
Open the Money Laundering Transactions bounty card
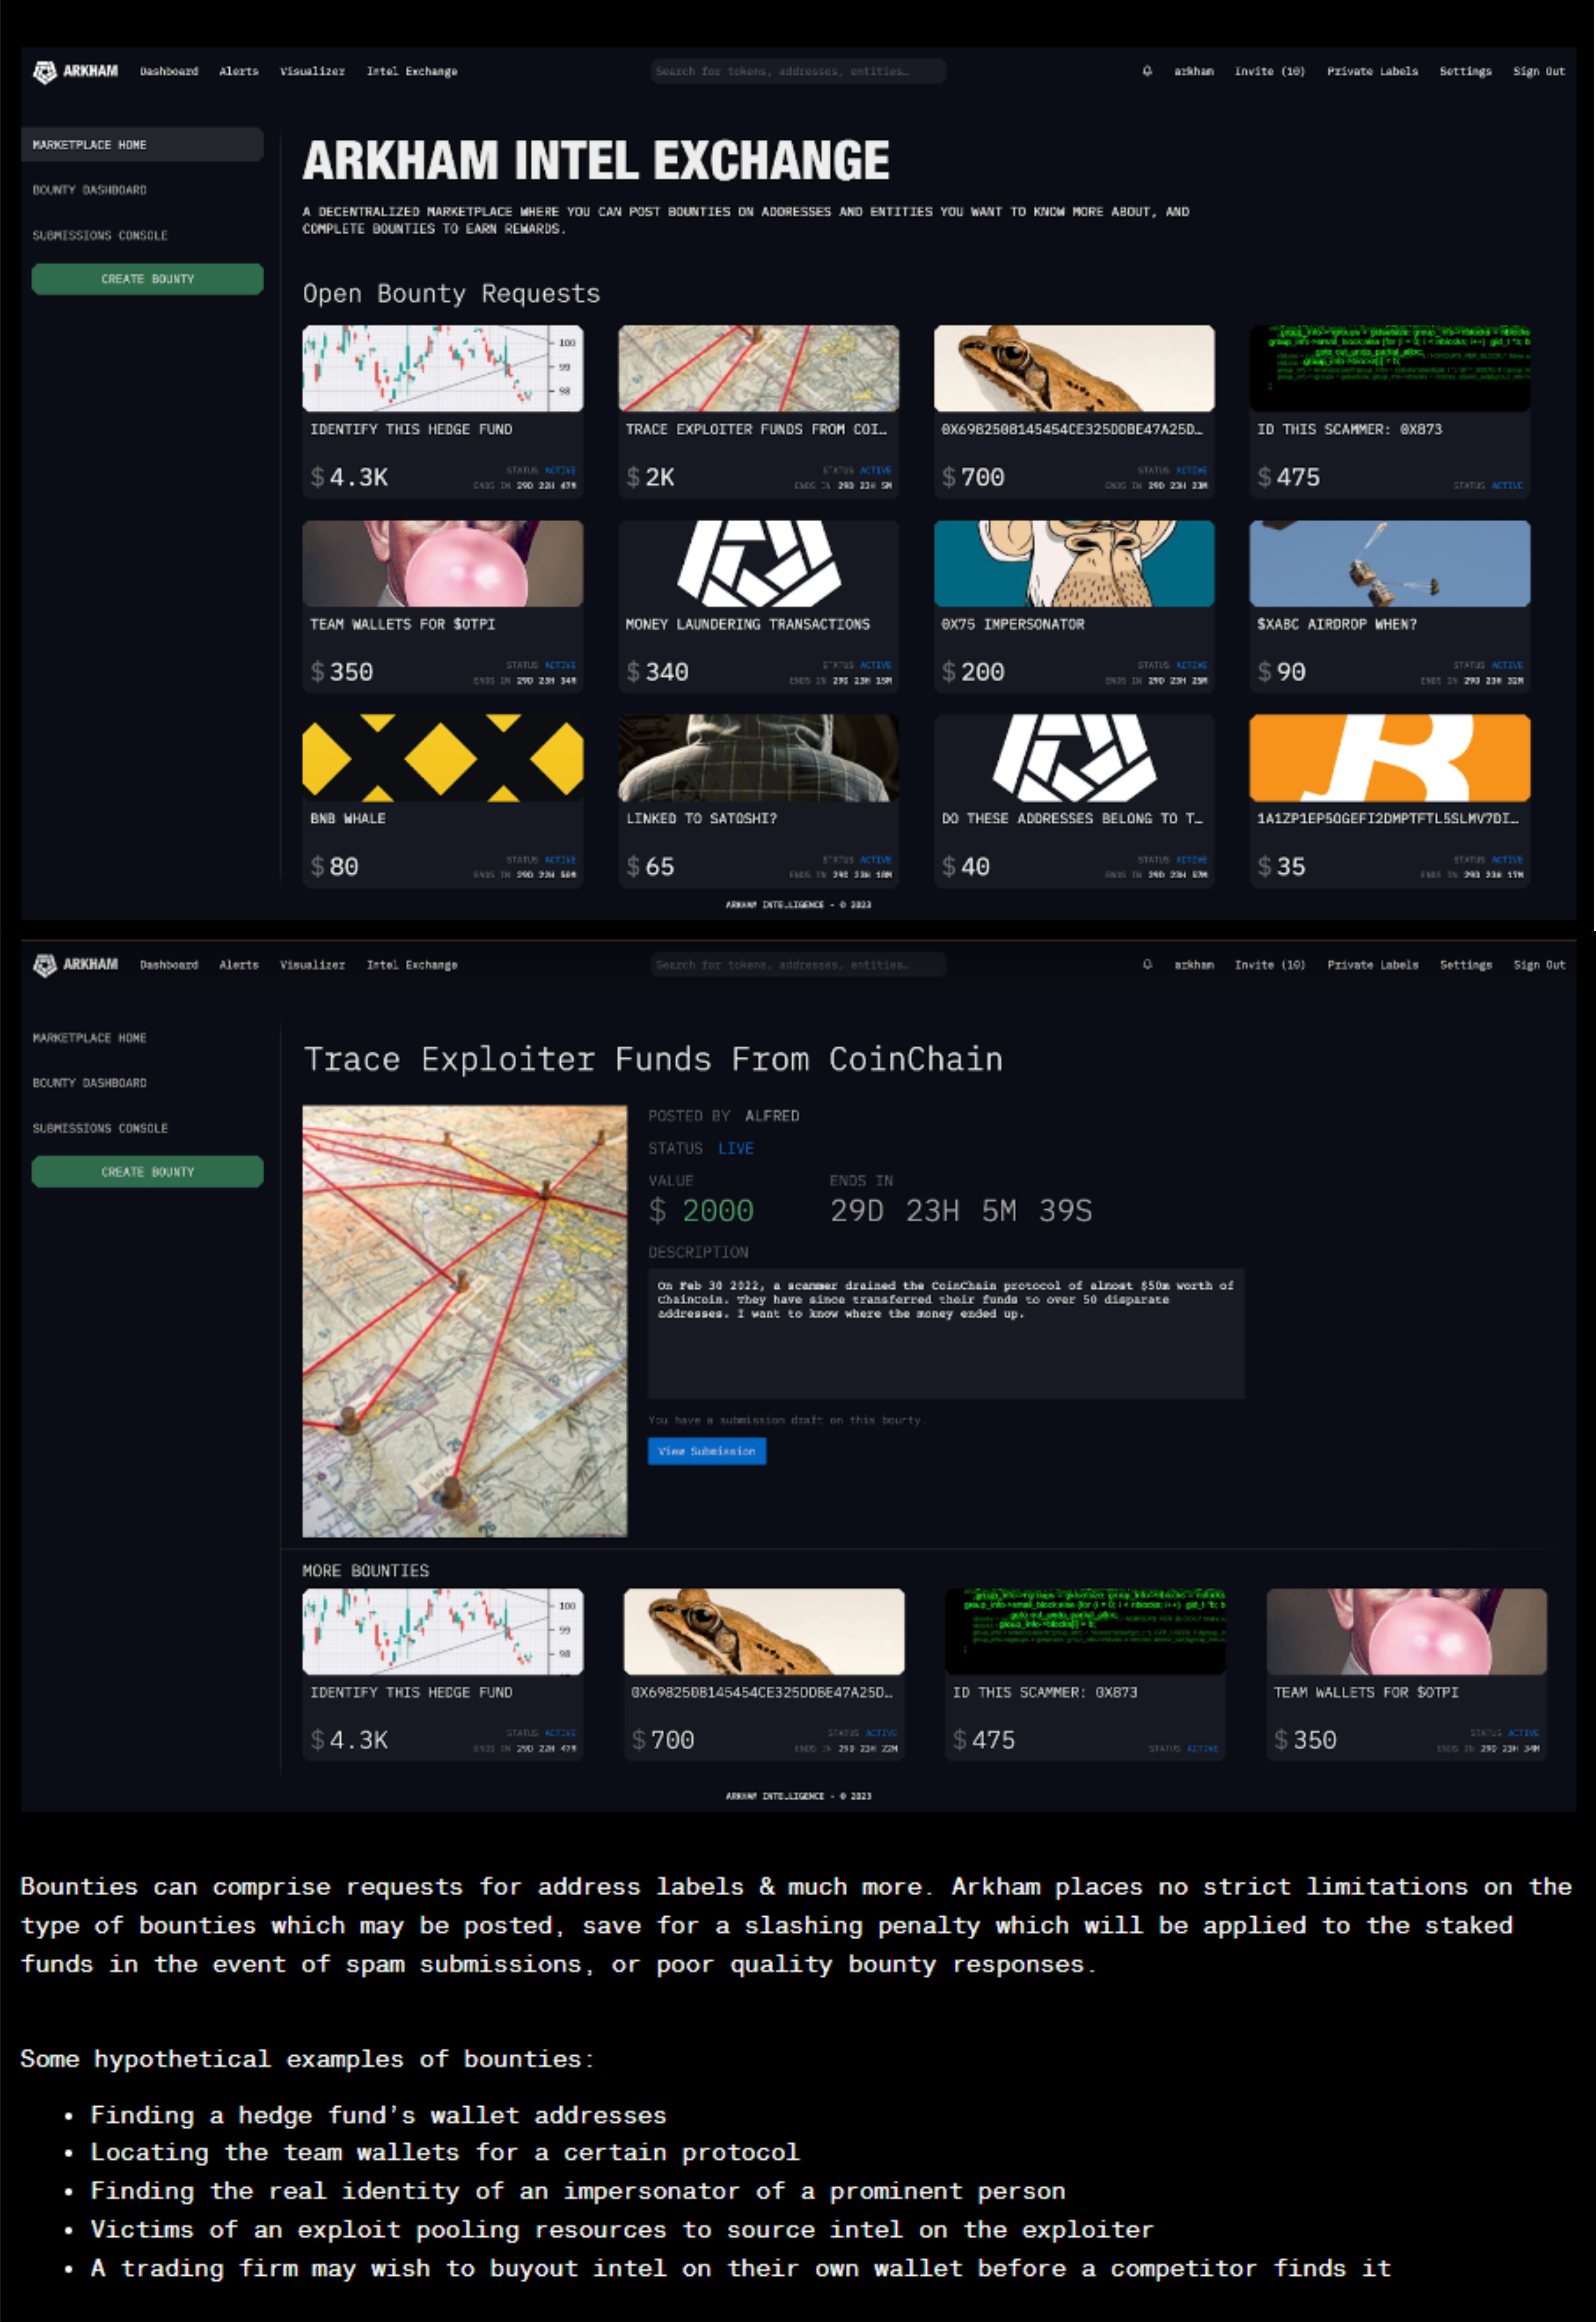[759, 606]
